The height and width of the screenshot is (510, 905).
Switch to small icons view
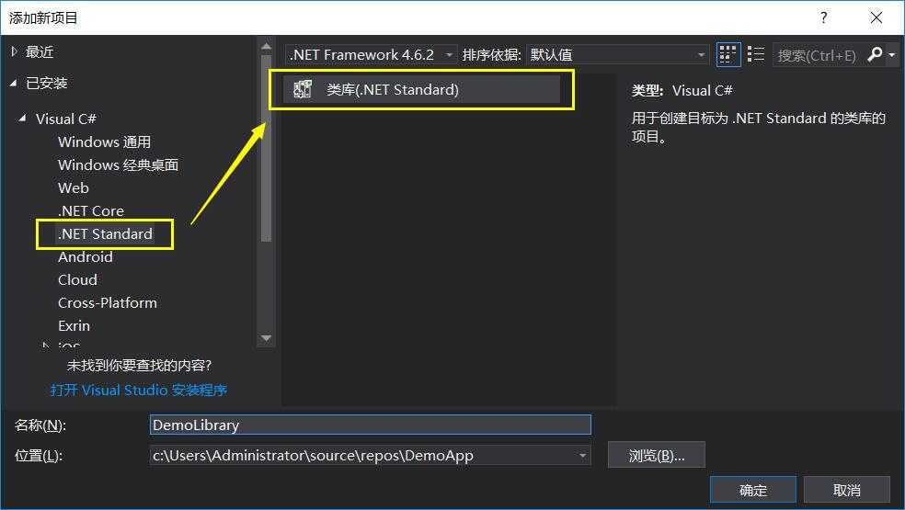[x=727, y=55]
